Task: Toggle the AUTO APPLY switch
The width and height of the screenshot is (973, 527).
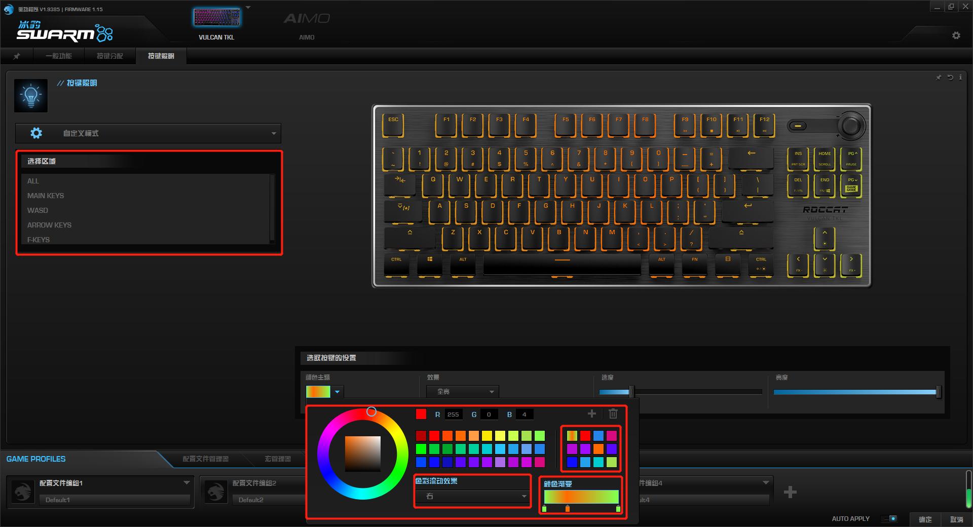Action: (889, 518)
